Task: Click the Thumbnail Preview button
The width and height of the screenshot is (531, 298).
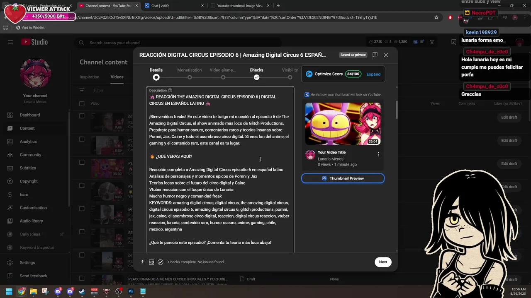Action: point(343,178)
